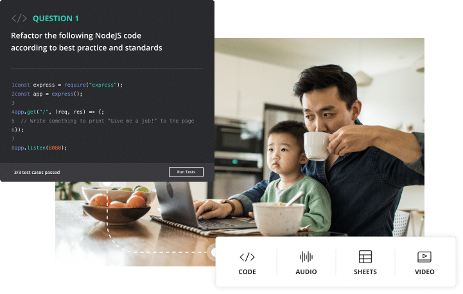Click the app.listen(8080) line
Image resolution: width=463 pixels, height=294 pixels.
point(39,148)
